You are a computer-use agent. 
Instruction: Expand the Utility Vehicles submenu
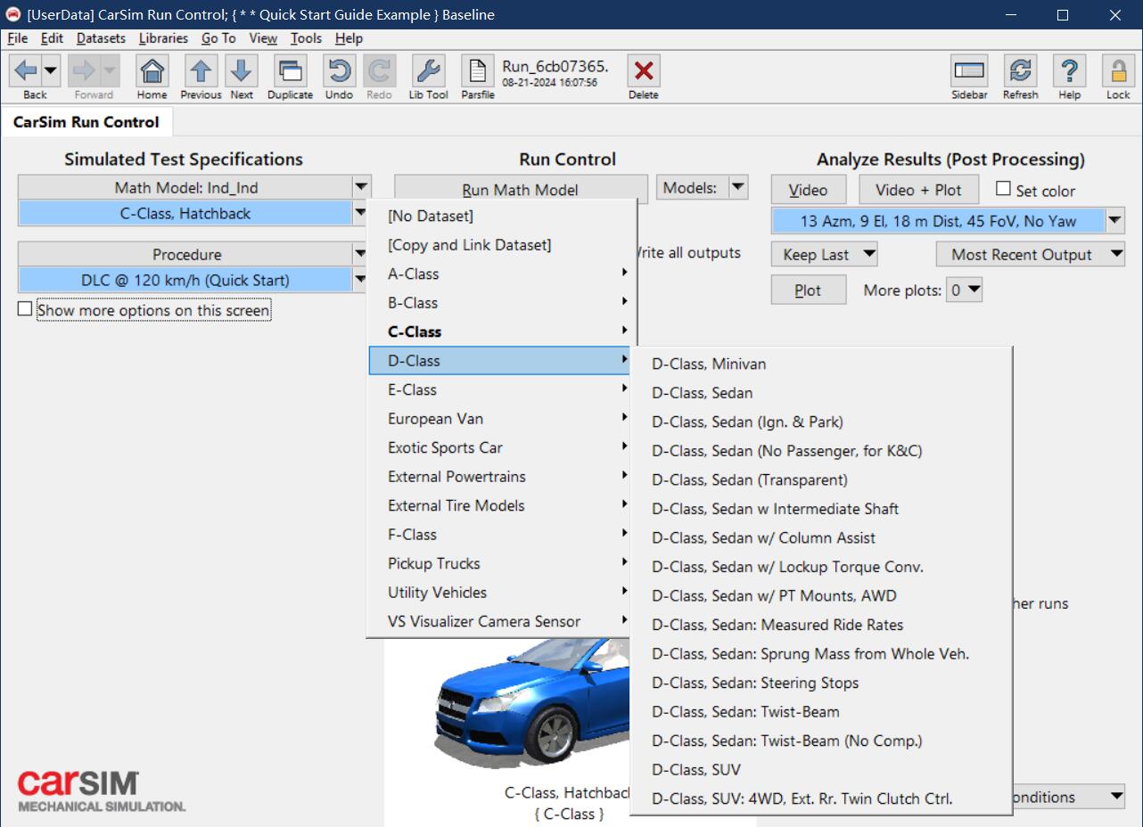[x=502, y=592]
